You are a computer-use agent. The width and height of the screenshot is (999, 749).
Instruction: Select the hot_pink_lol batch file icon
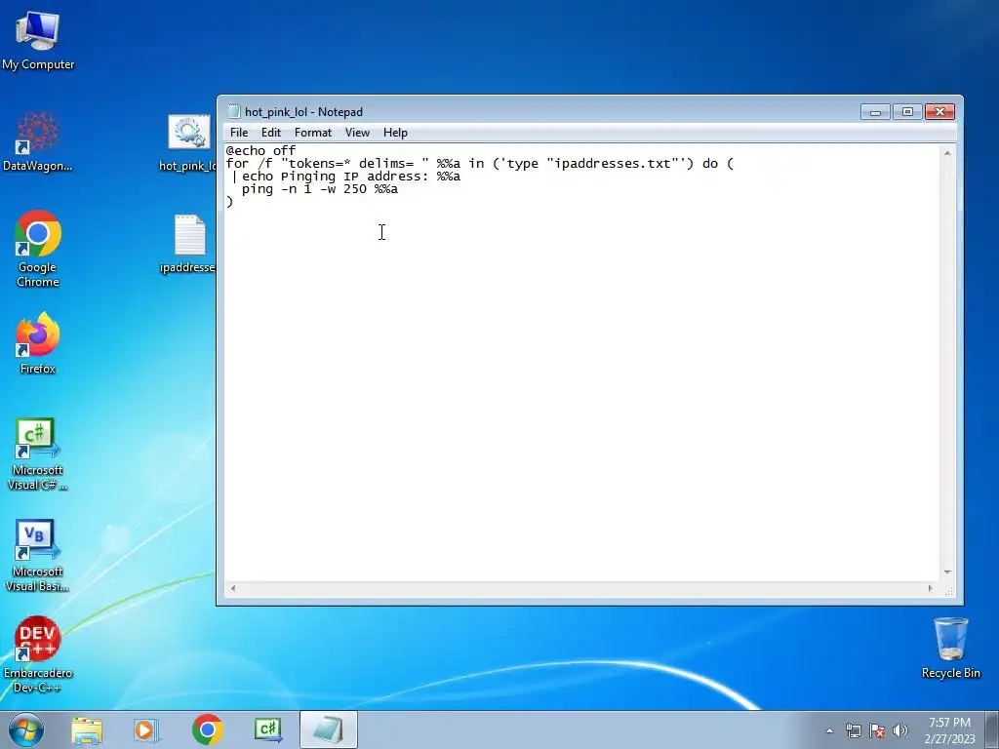[x=188, y=142]
